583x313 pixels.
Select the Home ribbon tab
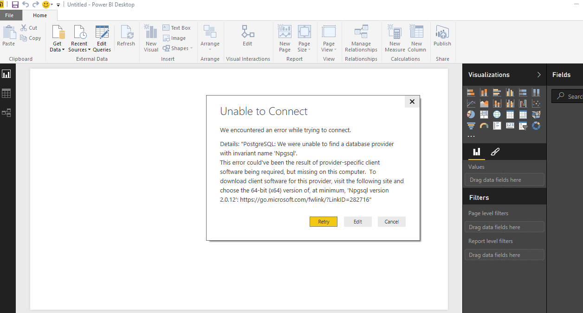[x=39, y=15]
